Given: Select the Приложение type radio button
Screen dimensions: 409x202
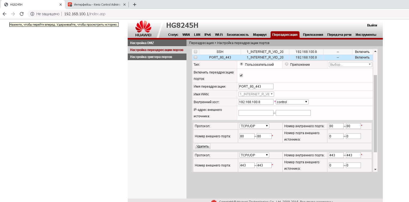Looking at the screenshot, I should 287,64.
